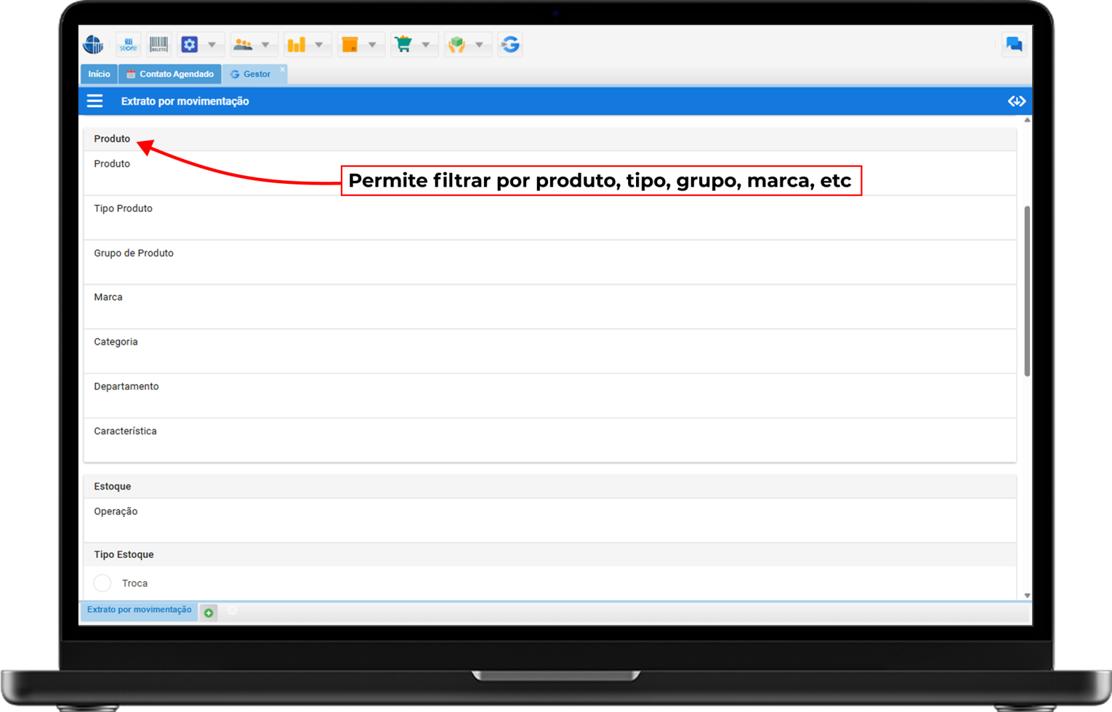Select the Troca radio option
This screenshot has height=712, width=1112.
103,583
